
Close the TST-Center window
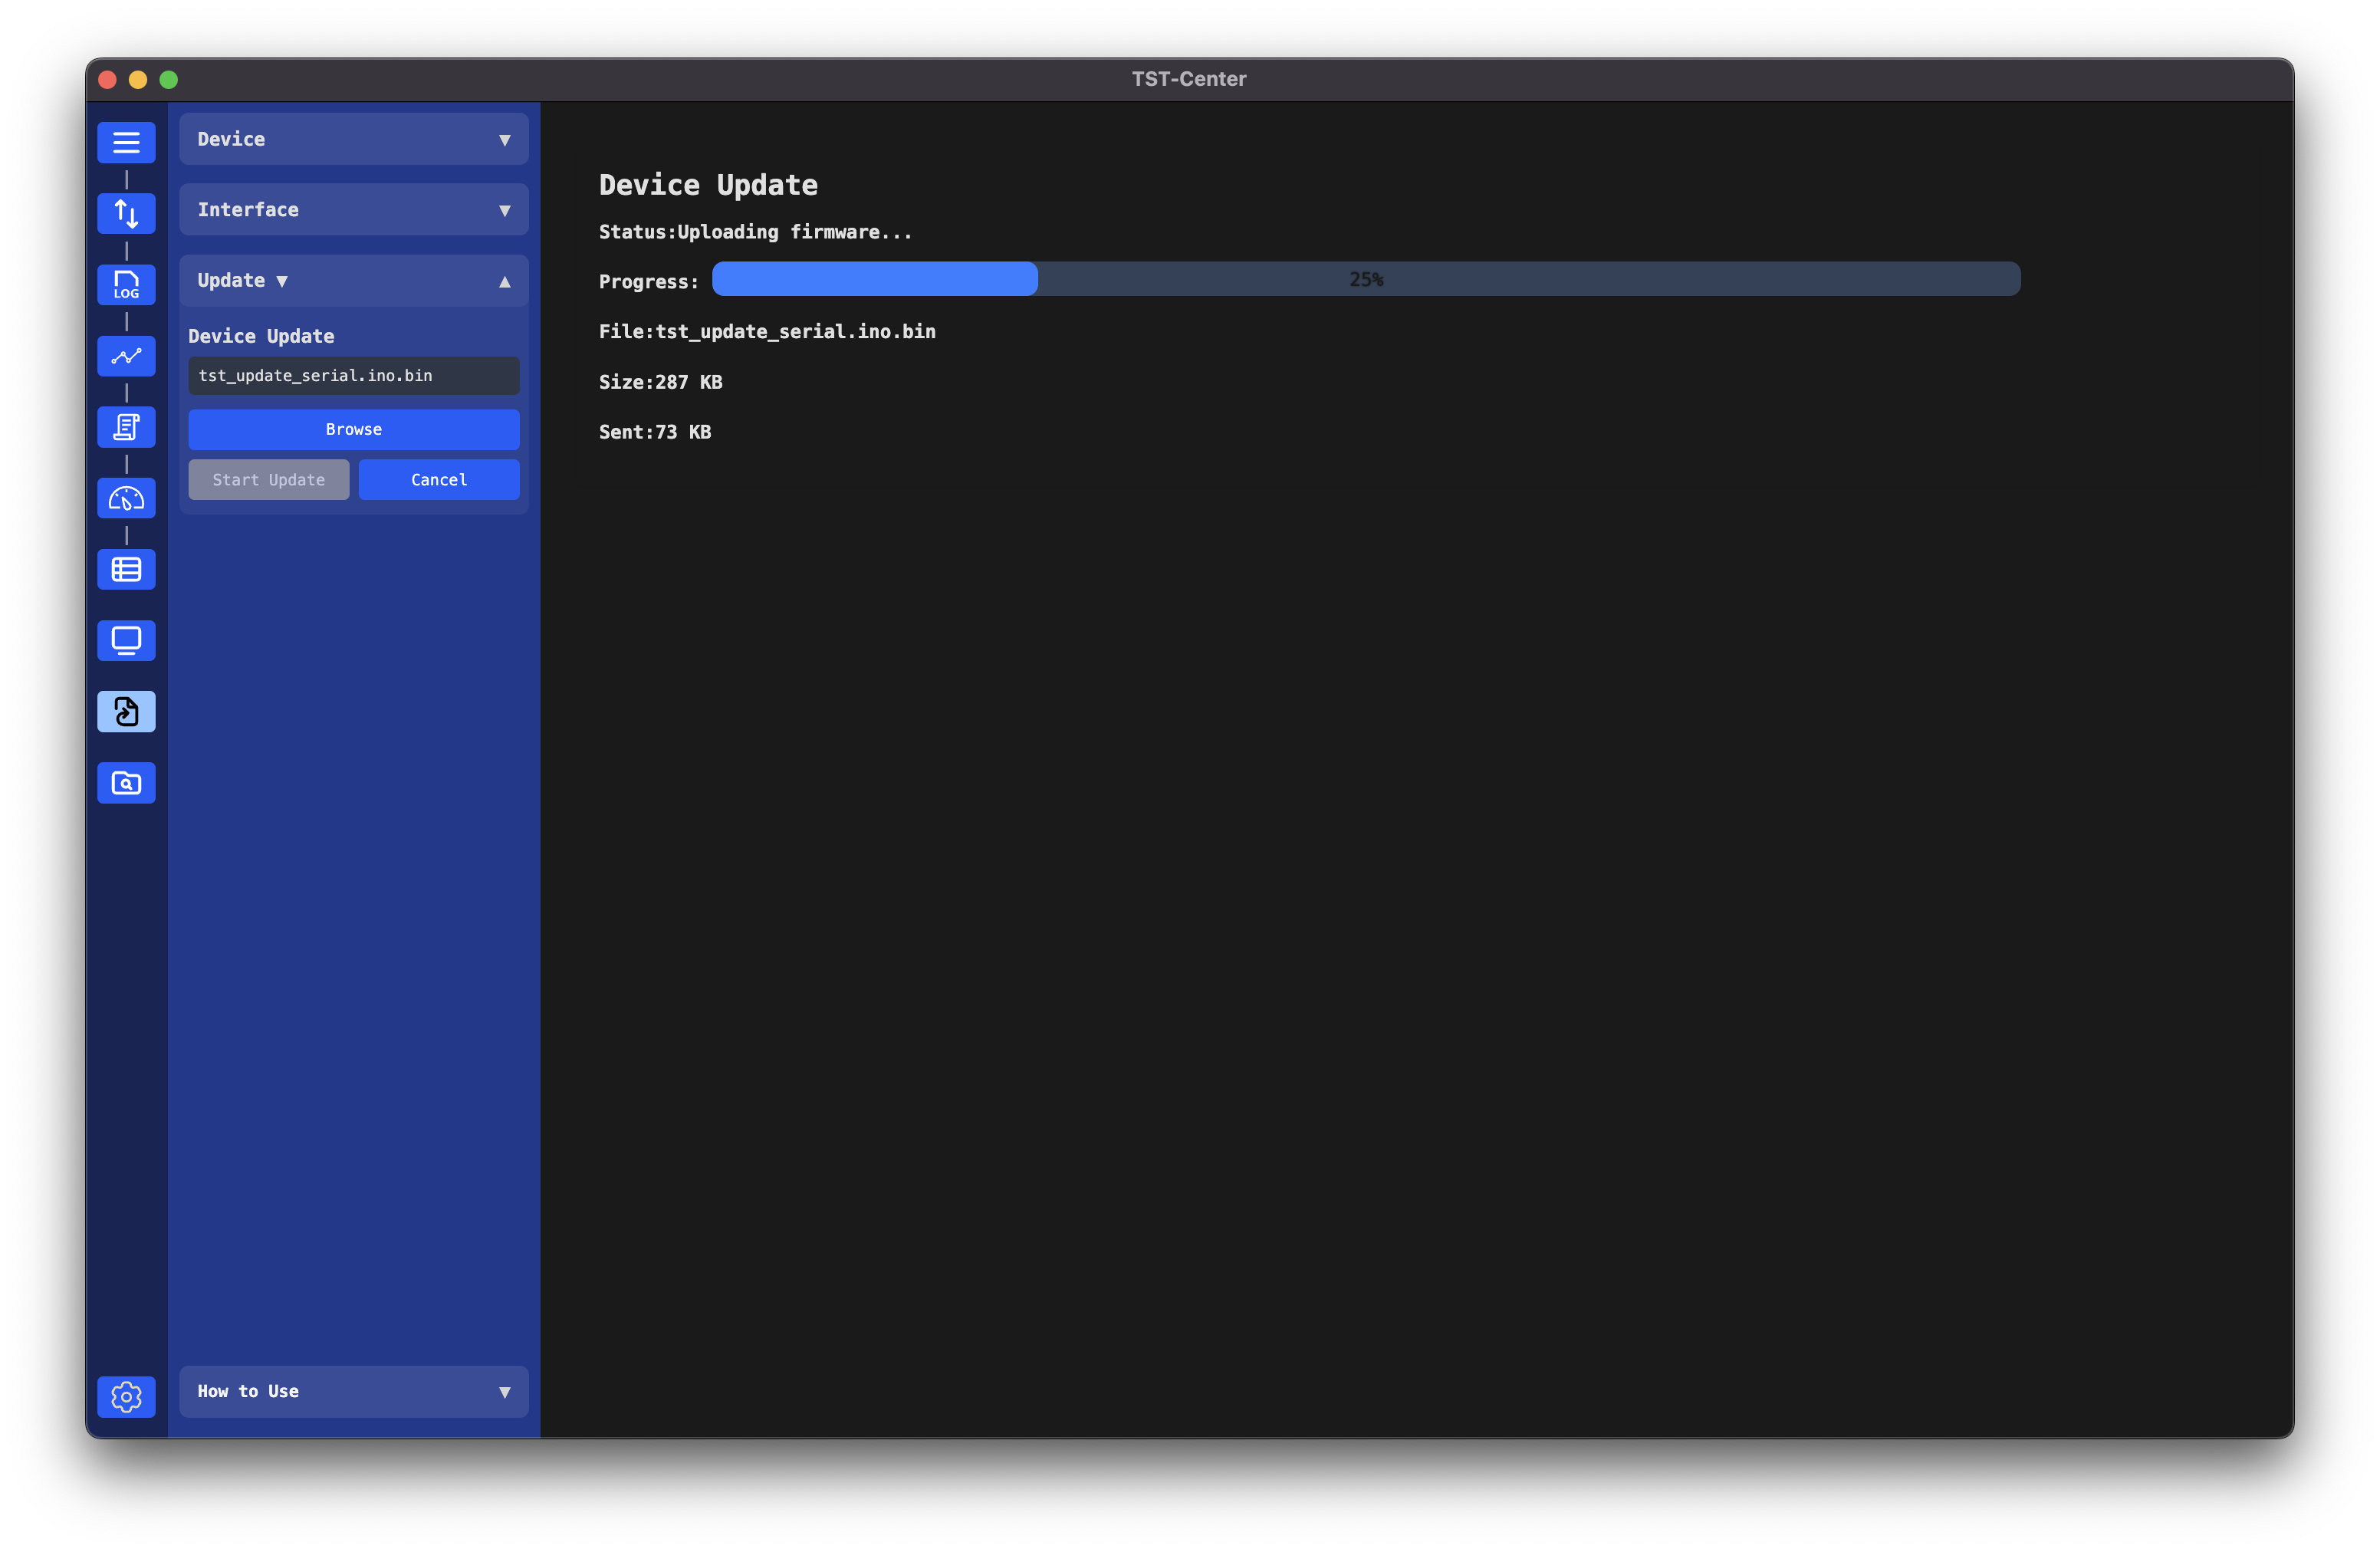[108, 80]
